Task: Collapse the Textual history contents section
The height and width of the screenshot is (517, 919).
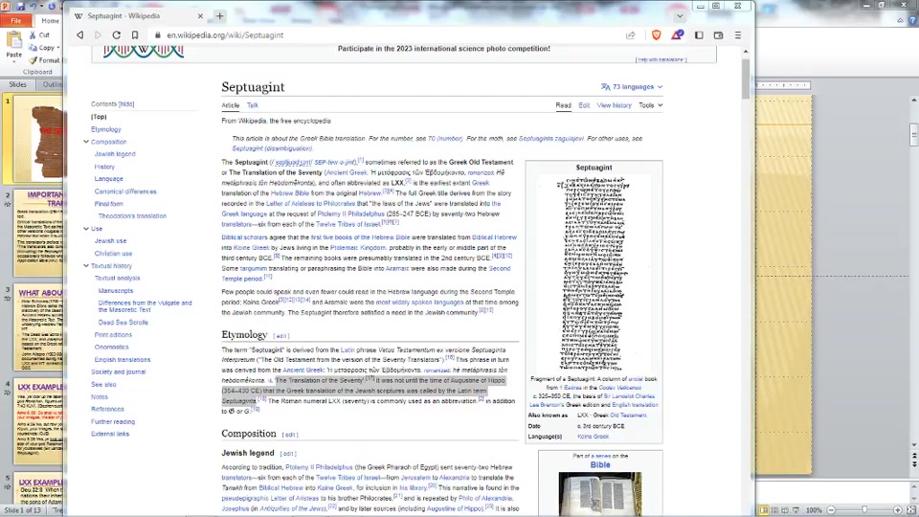Action: 85,266
